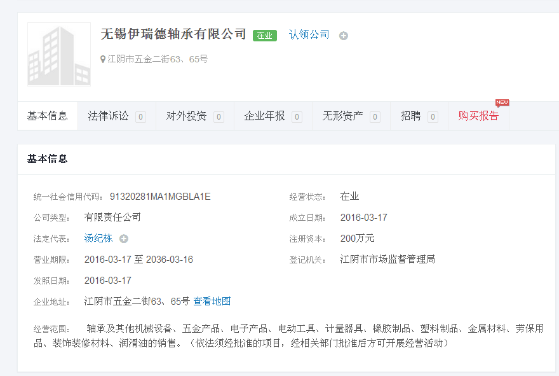Click the company name 无锡伊瑞德轴承有限公司
This screenshot has height=376, width=559.
click(173, 34)
